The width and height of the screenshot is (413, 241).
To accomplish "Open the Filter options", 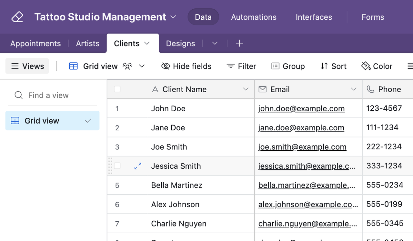I will pyautogui.click(x=241, y=66).
